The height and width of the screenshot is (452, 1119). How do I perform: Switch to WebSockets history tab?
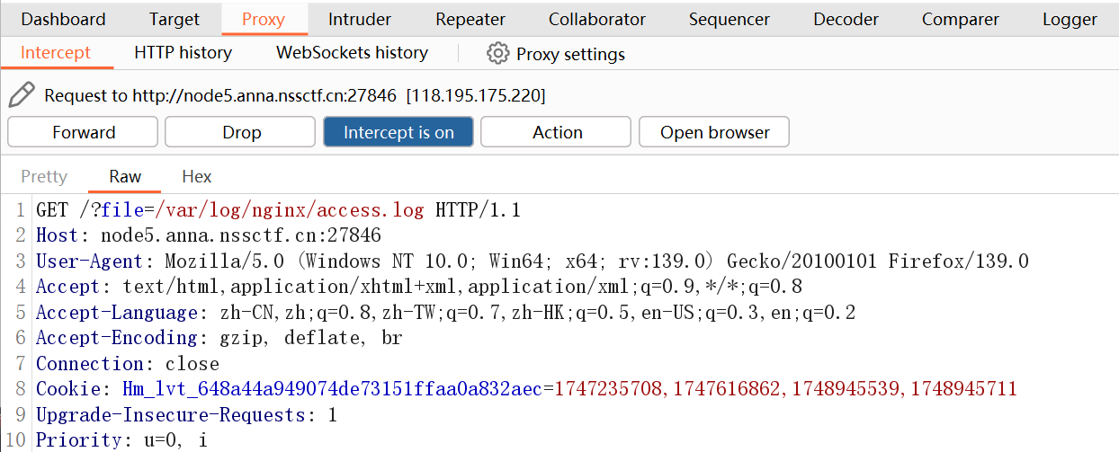(x=352, y=53)
